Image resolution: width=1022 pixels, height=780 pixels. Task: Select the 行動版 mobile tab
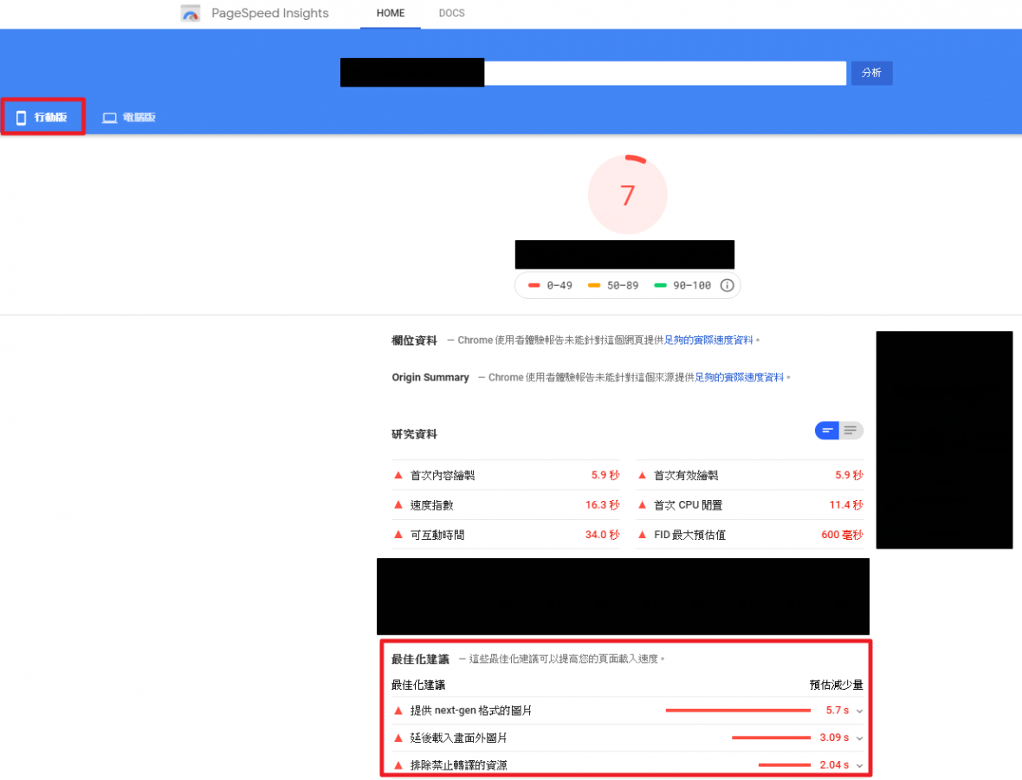43,117
